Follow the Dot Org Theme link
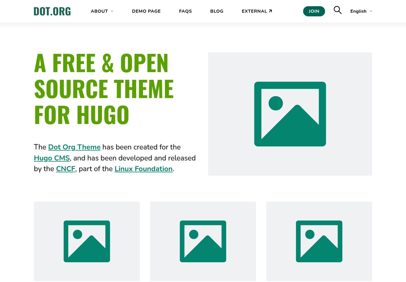 tap(74, 147)
